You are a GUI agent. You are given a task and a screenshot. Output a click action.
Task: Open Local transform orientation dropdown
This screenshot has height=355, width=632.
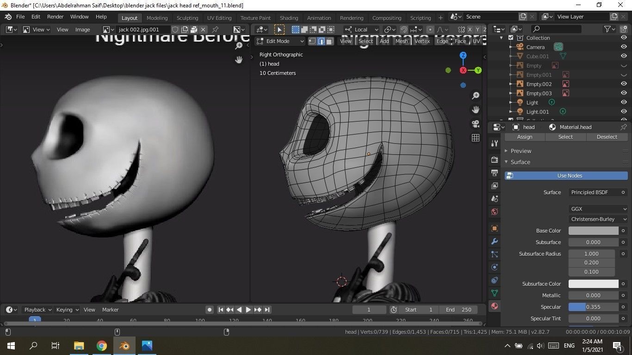(x=361, y=30)
